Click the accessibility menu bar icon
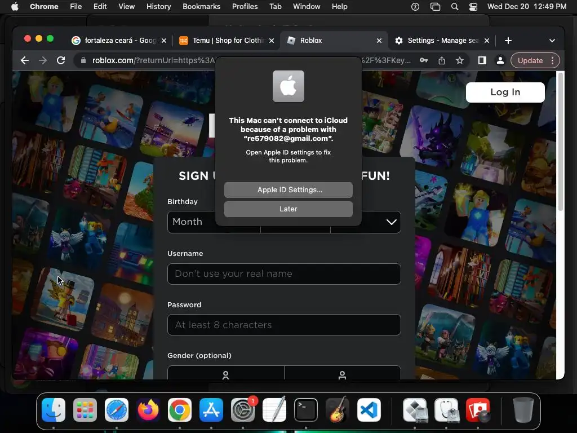 click(x=415, y=7)
